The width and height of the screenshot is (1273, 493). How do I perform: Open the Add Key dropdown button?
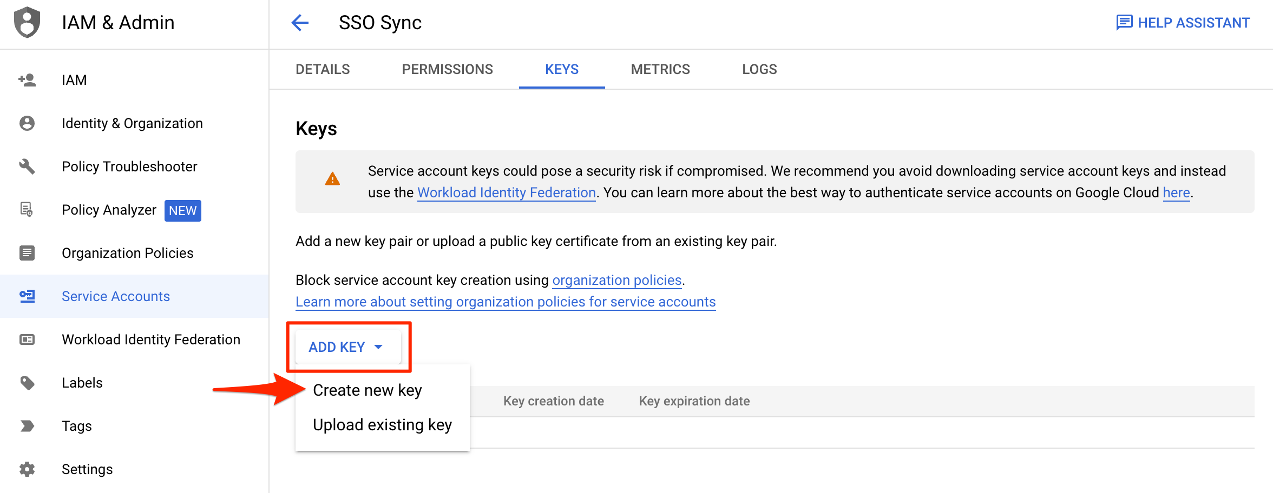pyautogui.click(x=348, y=347)
